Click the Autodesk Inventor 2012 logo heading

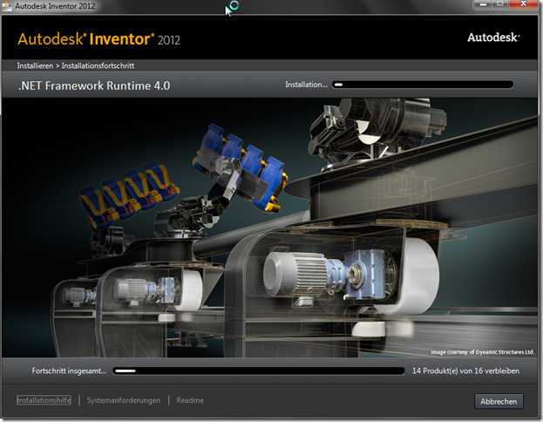pos(98,39)
